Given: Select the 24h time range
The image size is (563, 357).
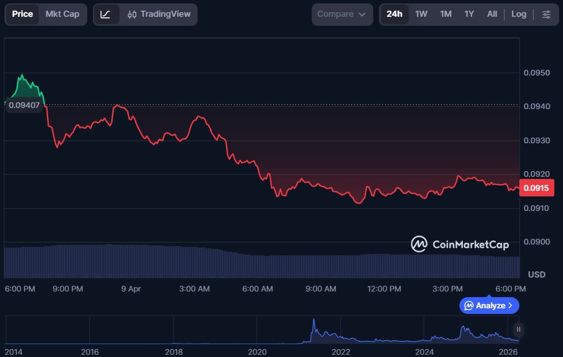Looking at the screenshot, I should tap(395, 14).
